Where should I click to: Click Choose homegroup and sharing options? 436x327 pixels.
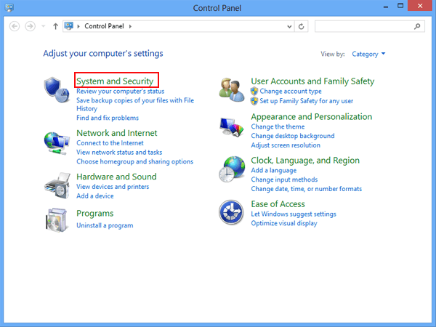click(135, 161)
